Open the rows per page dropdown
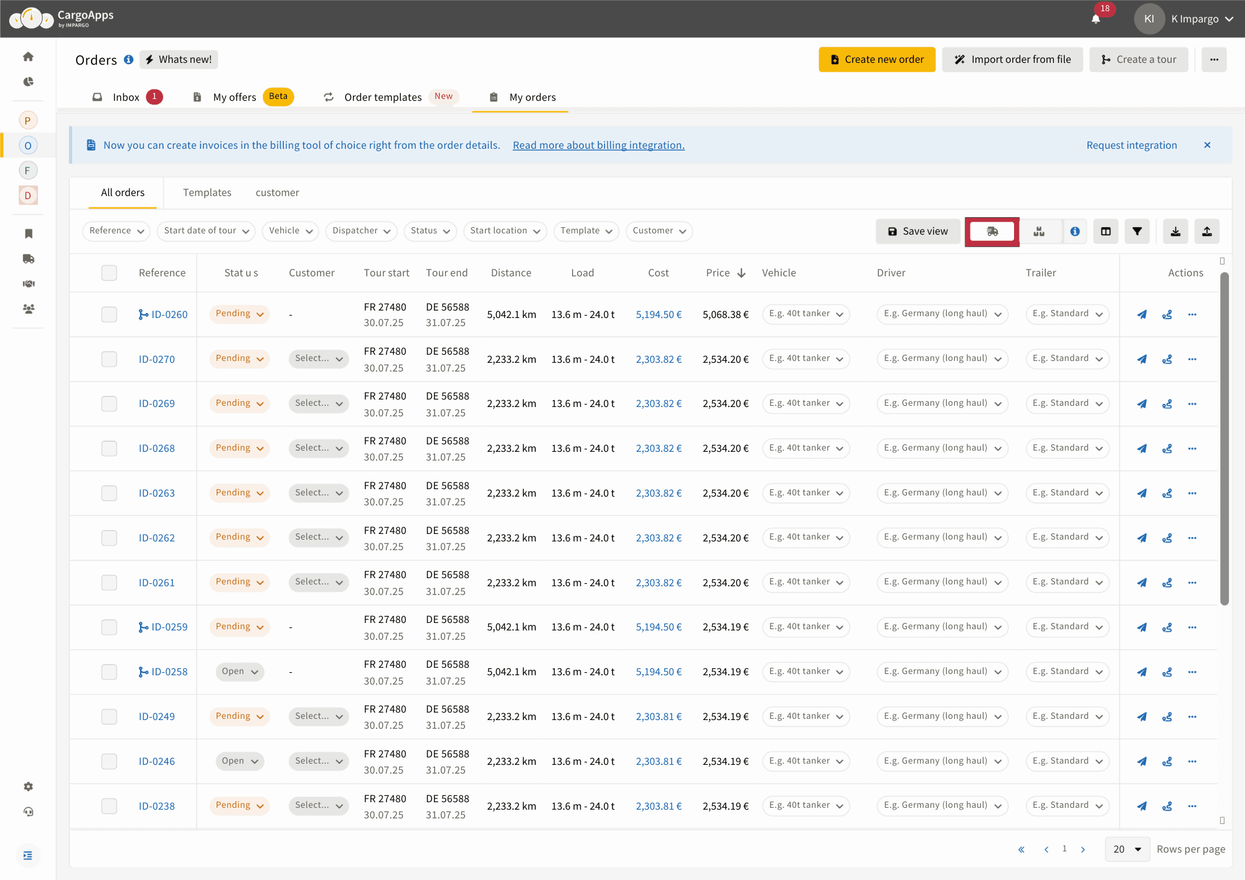The height and width of the screenshot is (880, 1245). (1127, 849)
